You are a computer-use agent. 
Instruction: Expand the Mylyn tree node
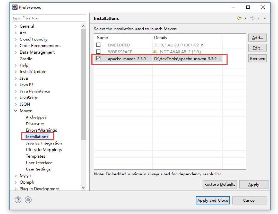(x=16, y=176)
